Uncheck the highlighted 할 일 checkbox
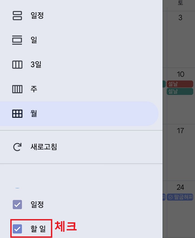 (x=17, y=229)
